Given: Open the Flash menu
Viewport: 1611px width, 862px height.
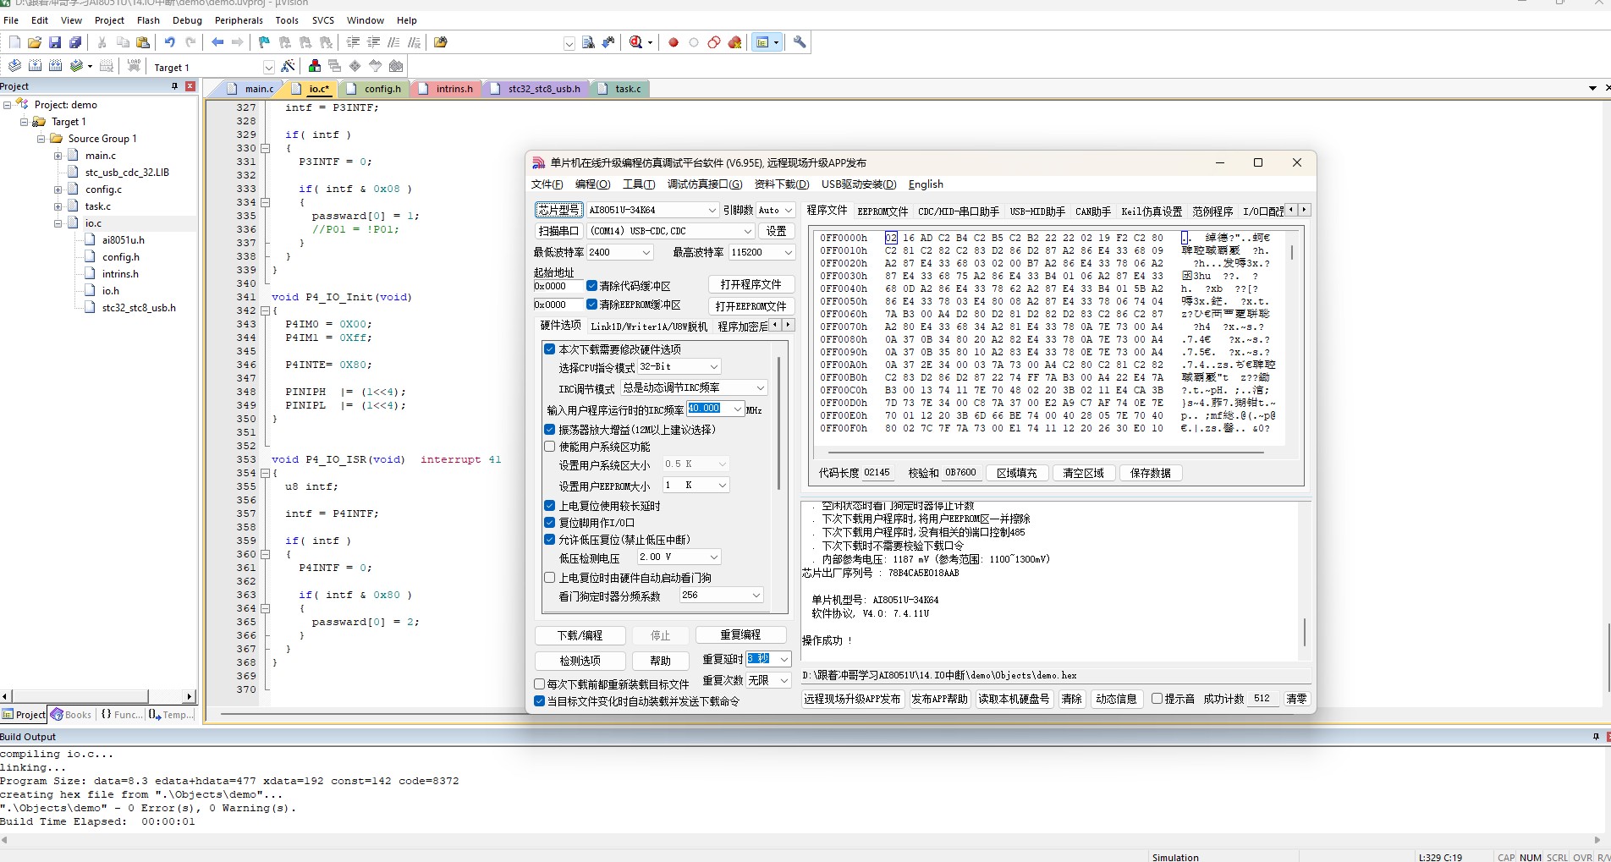Looking at the screenshot, I should coord(148,20).
